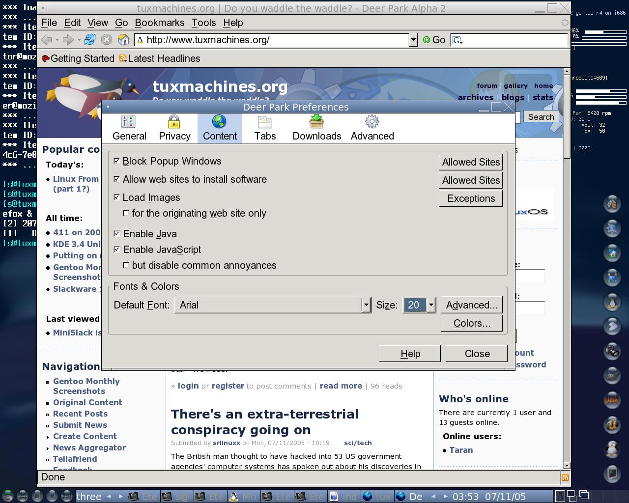Toggle the Block Popup Windows checkbox

[116, 161]
